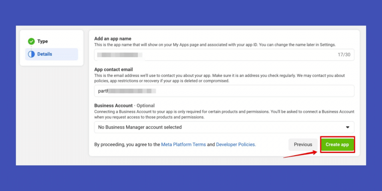Click the Business Account Optional heading
The width and height of the screenshot is (382, 191).
pyautogui.click(x=125, y=106)
